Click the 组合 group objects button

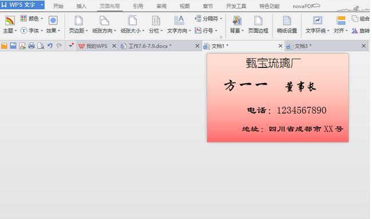[x=361, y=18]
